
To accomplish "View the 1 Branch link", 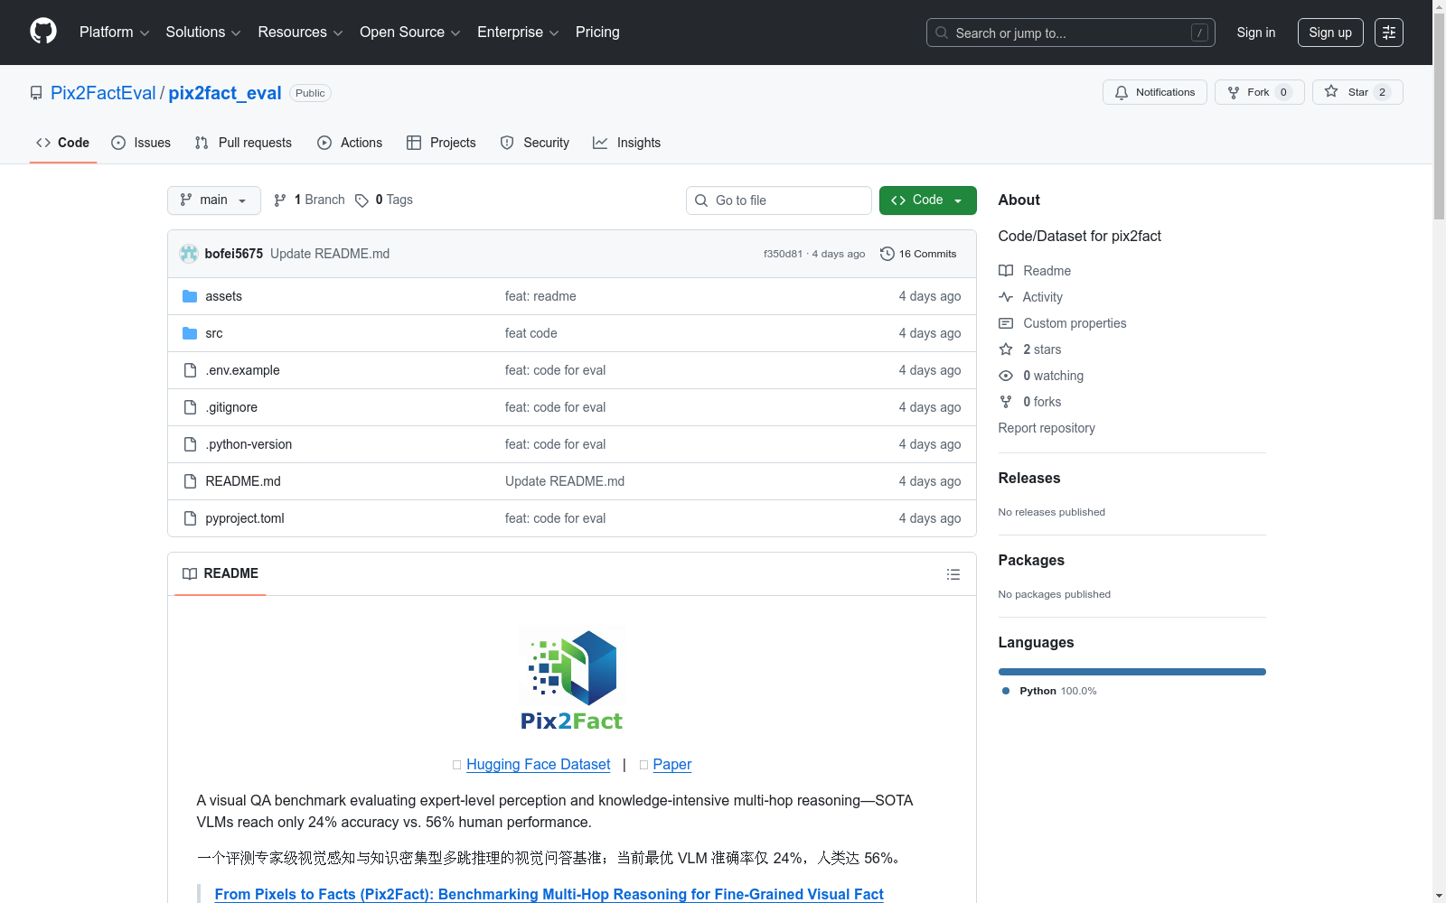I will pyautogui.click(x=309, y=200).
